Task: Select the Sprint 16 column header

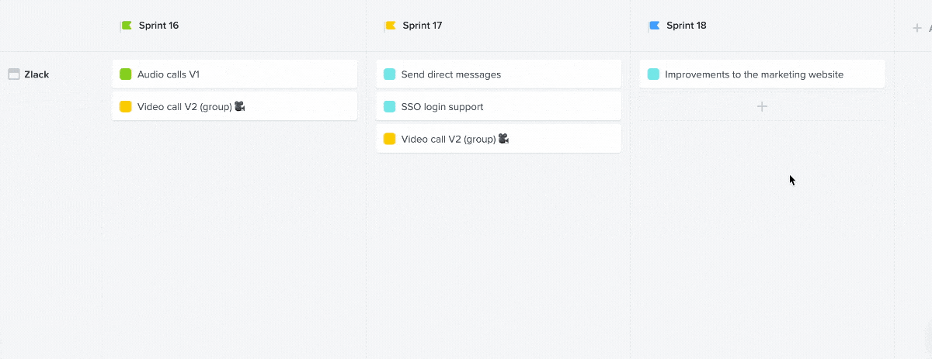Action: coord(158,26)
